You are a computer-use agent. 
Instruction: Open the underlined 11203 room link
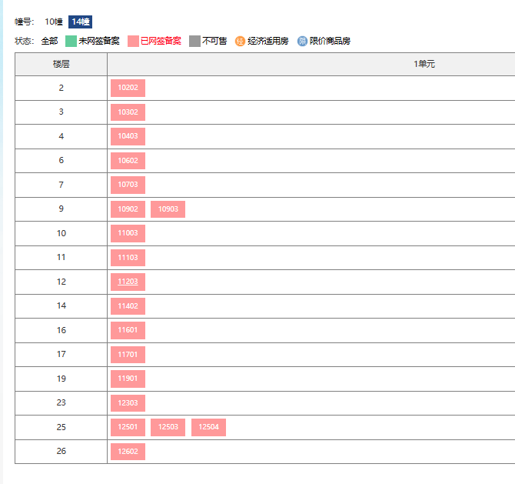(128, 282)
